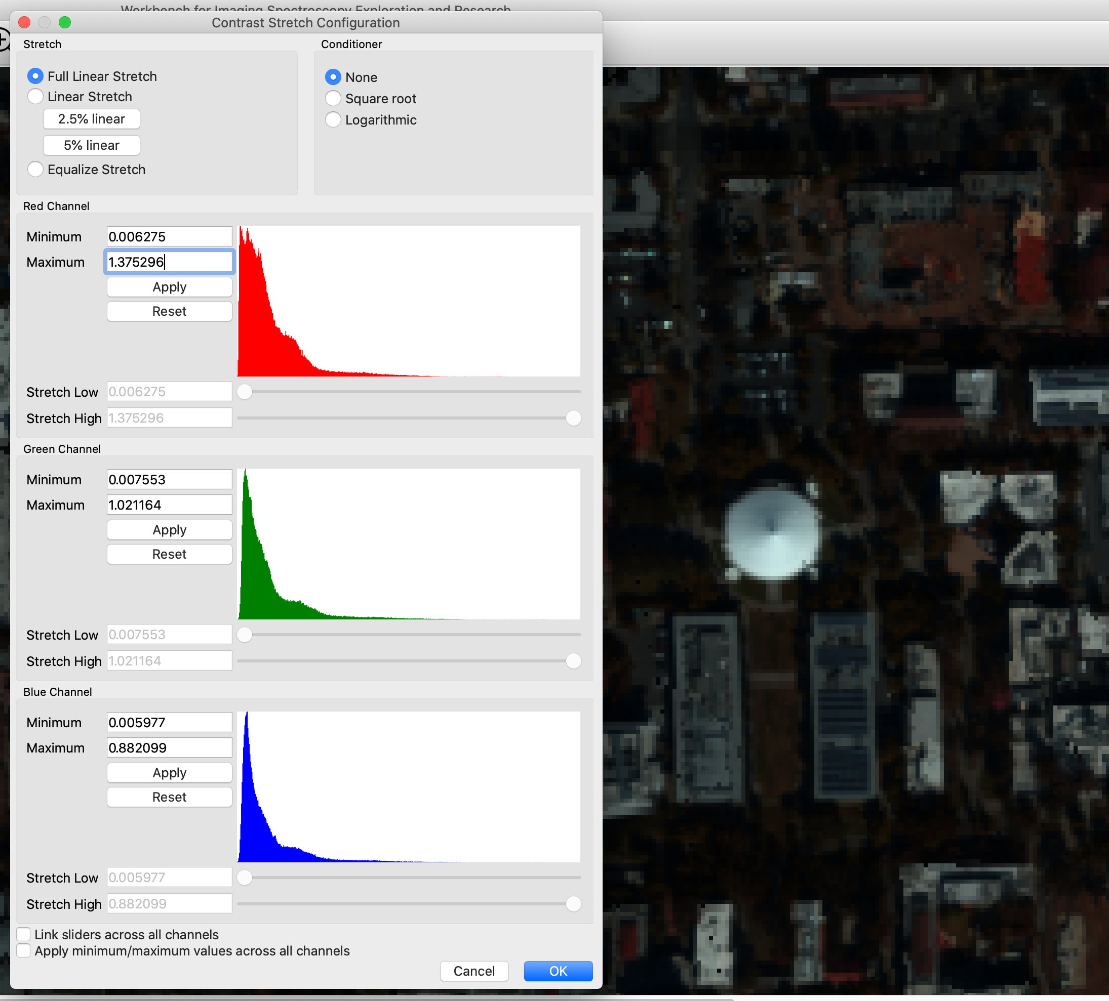Apply the Red Channel min/max values
This screenshot has width=1109, height=1001.
(169, 287)
